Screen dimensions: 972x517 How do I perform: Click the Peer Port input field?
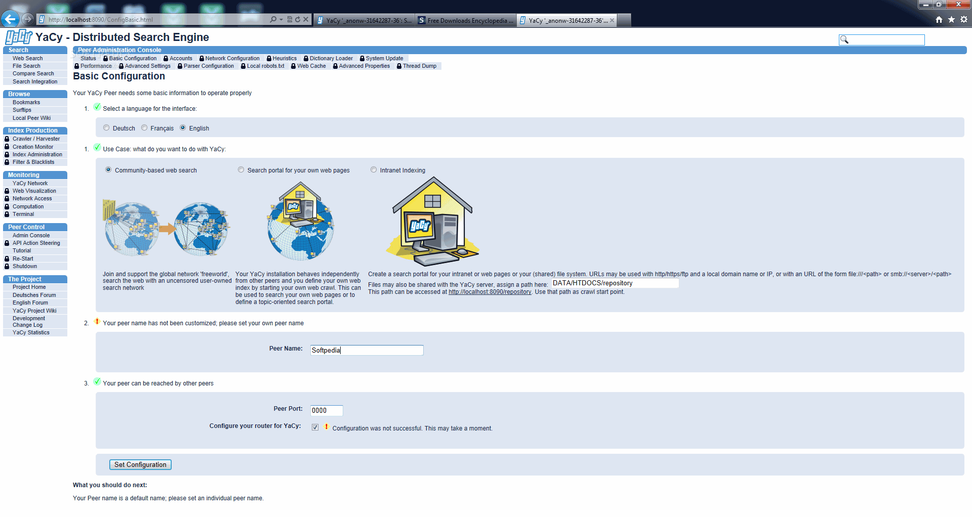coord(327,410)
